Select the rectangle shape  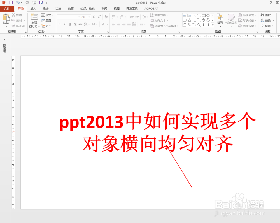click(x=203, y=15)
